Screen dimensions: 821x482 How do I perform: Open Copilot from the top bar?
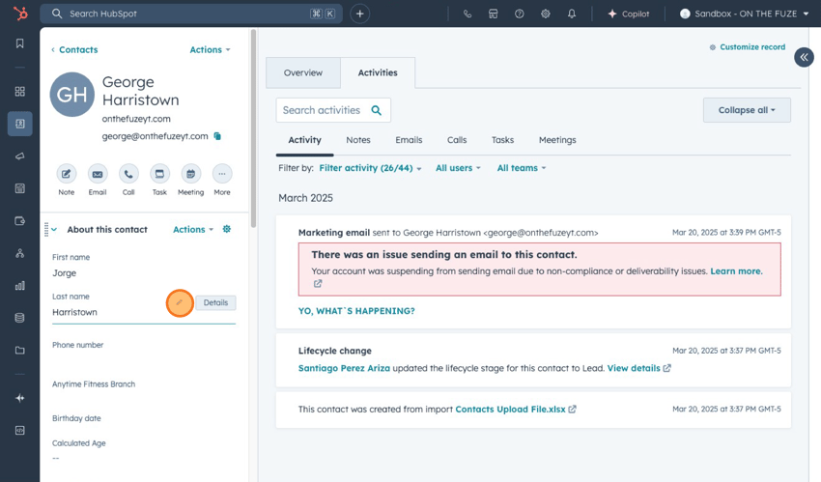[x=629, y=14]
